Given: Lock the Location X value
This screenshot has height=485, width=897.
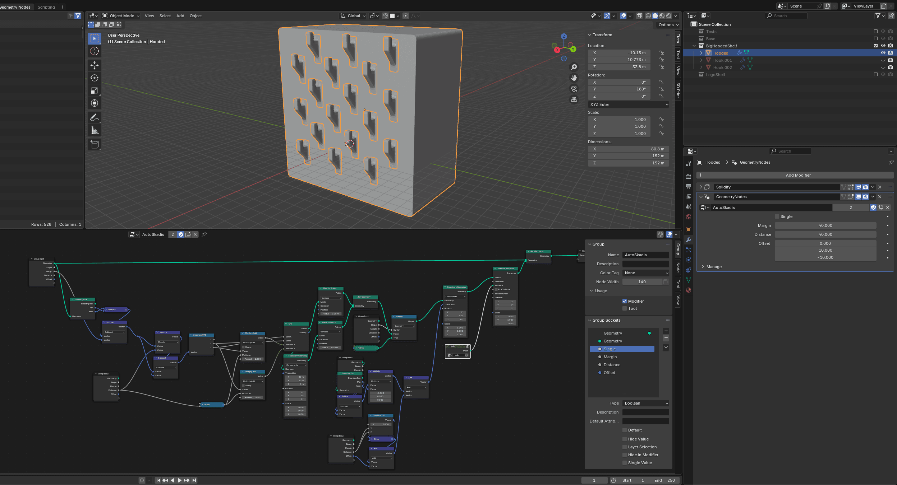Looking at the screenshot, I should coord(662,53).
